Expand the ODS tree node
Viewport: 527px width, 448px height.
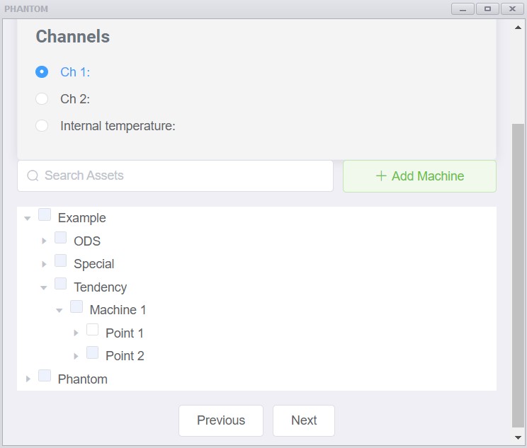(x=44, y=241)
